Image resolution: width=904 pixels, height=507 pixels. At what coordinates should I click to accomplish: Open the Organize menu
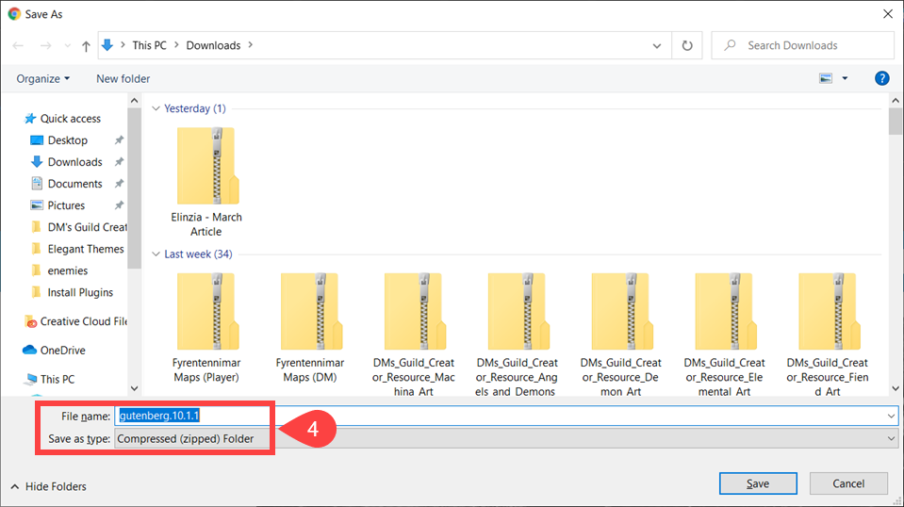pos(43,78)
